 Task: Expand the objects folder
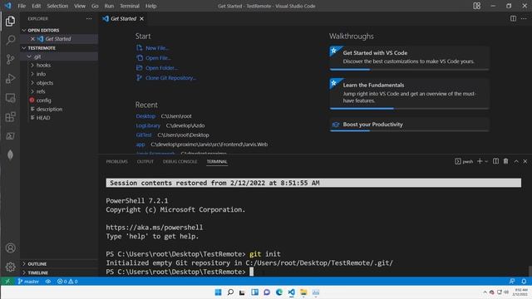coord(59,83)
